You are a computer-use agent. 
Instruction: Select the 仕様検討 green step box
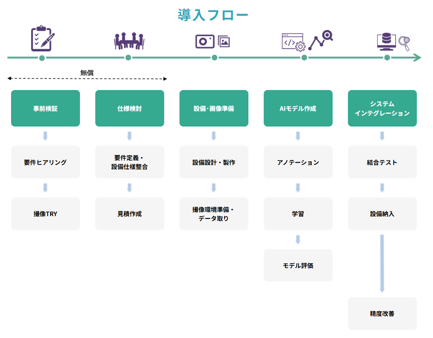[130, 108]
